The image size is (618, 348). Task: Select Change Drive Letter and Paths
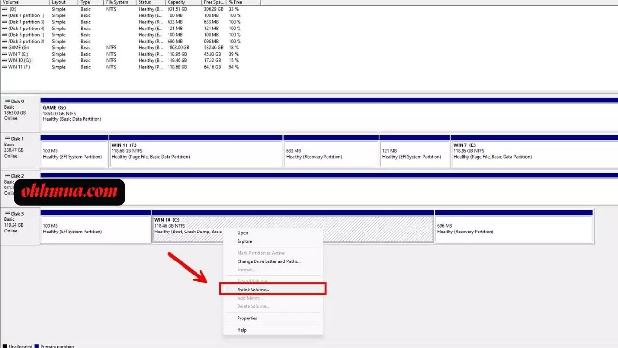(x=269, y=261)
